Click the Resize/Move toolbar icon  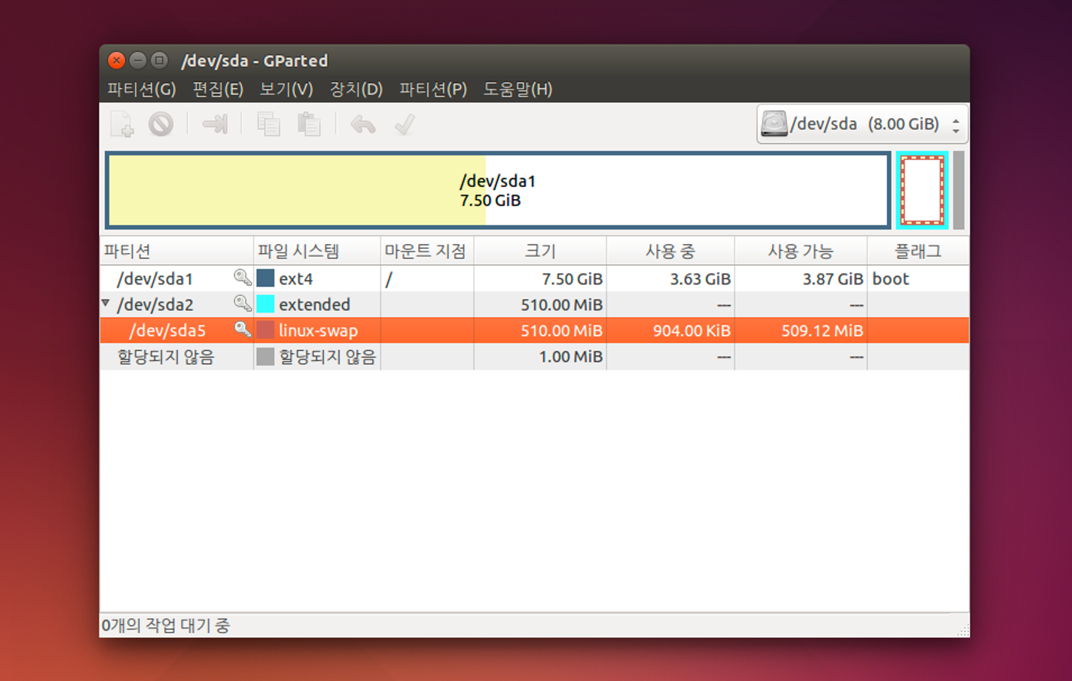[x=214, y=124]
